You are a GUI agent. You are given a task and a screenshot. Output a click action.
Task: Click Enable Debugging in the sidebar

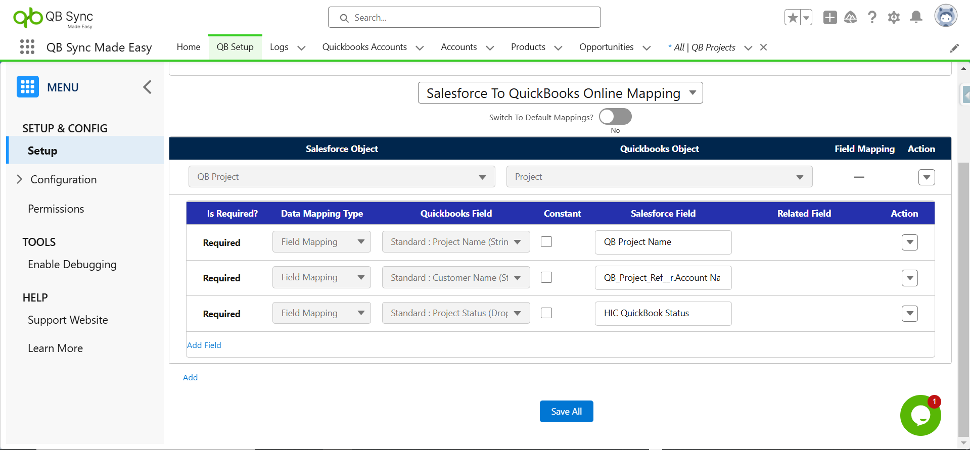(x=72, y=264)
